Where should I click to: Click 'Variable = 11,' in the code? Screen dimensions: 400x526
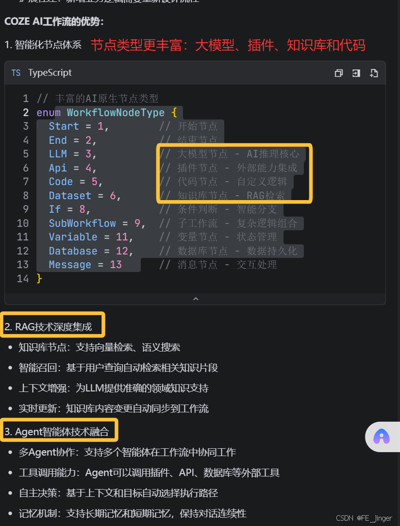click(x=91, y=237)
